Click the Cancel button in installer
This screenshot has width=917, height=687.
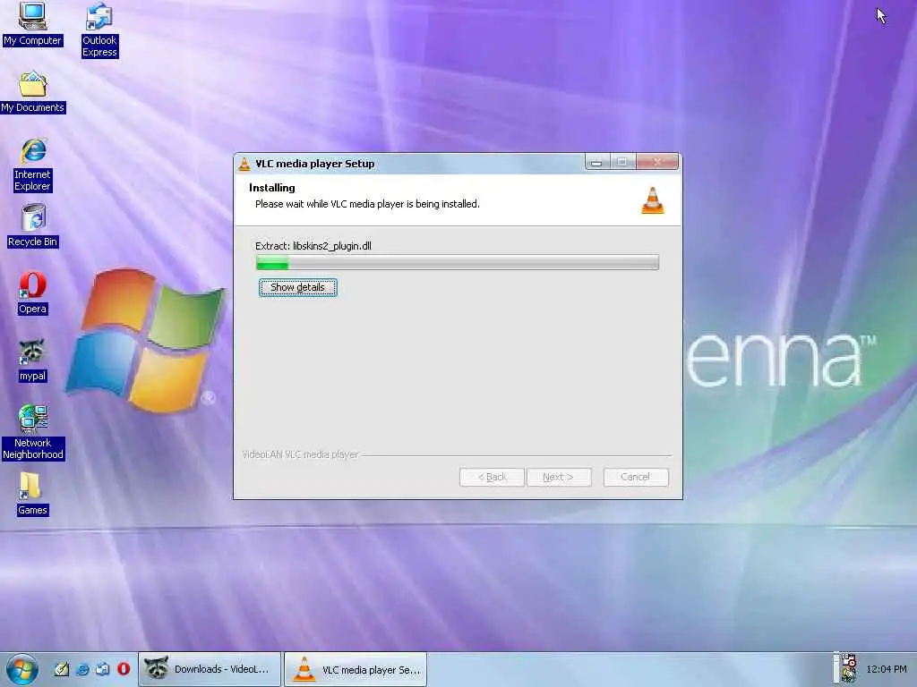[636, 477]
